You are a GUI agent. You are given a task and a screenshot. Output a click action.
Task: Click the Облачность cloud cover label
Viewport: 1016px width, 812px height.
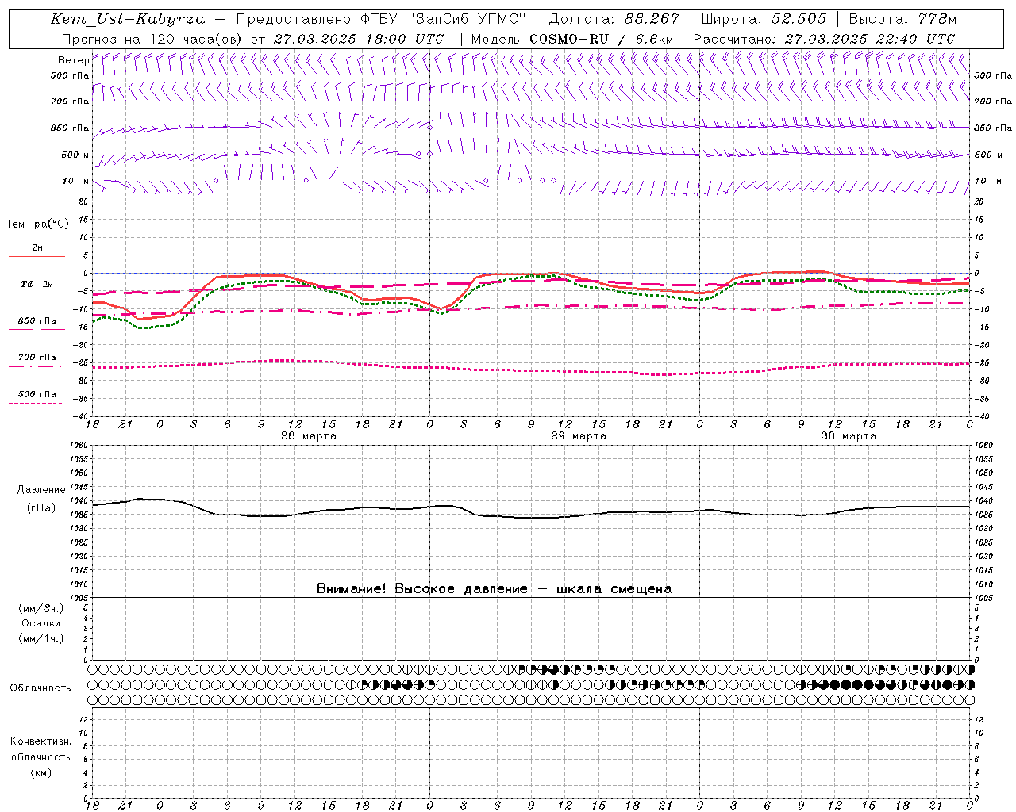40,688
